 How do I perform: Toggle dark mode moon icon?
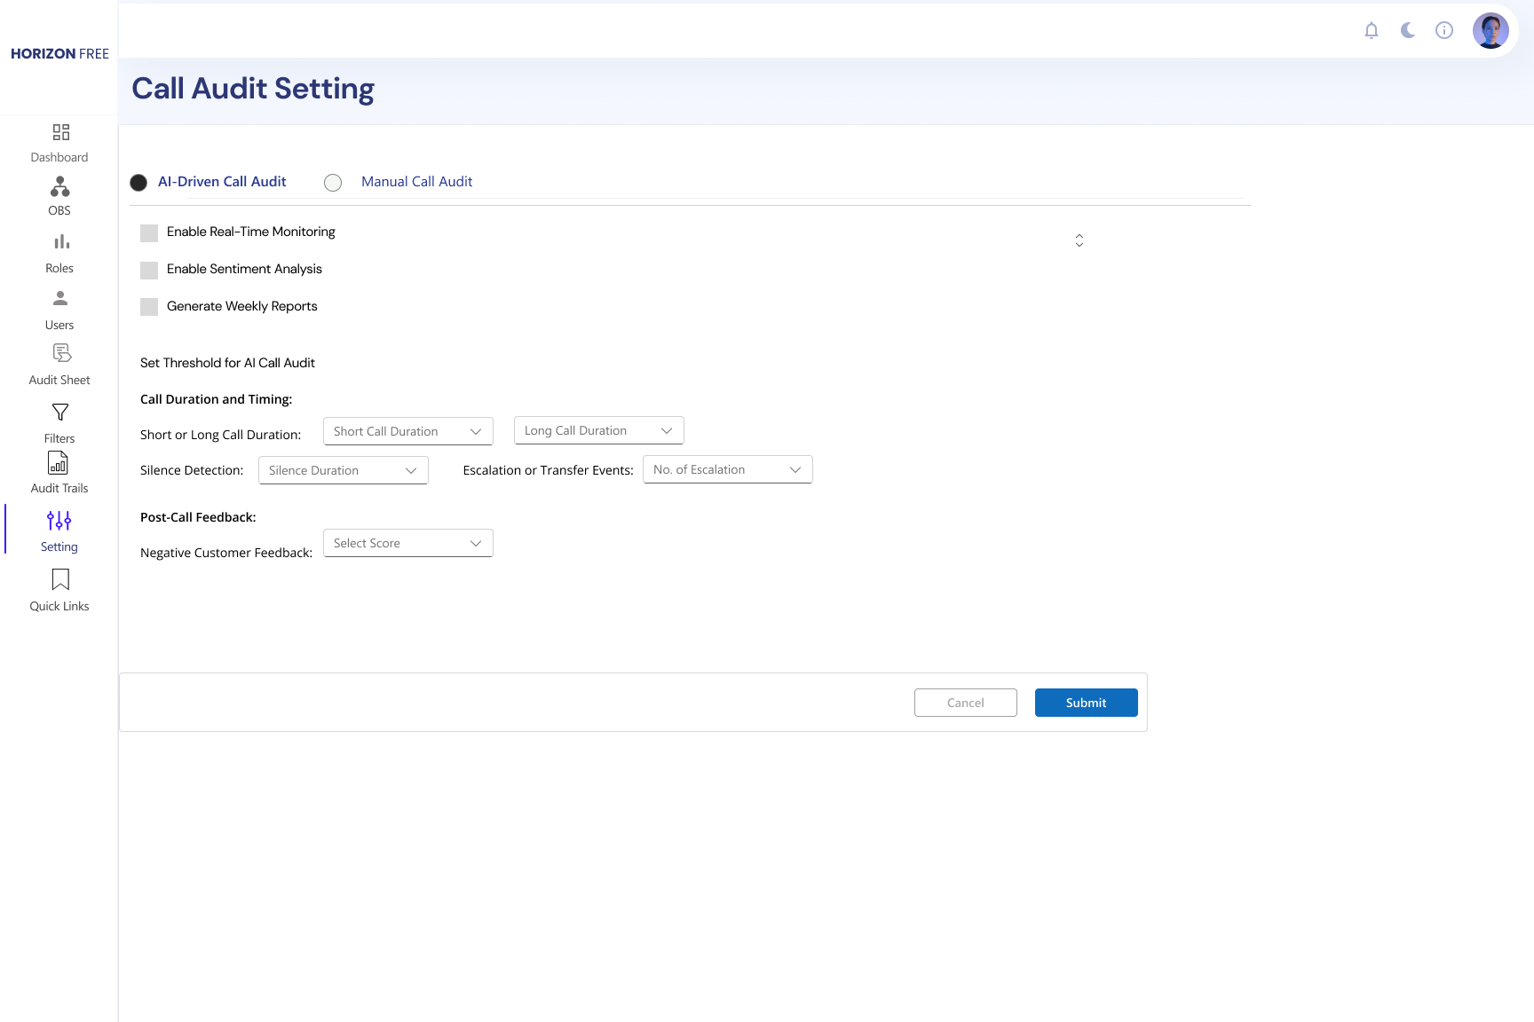(1408, 31)
